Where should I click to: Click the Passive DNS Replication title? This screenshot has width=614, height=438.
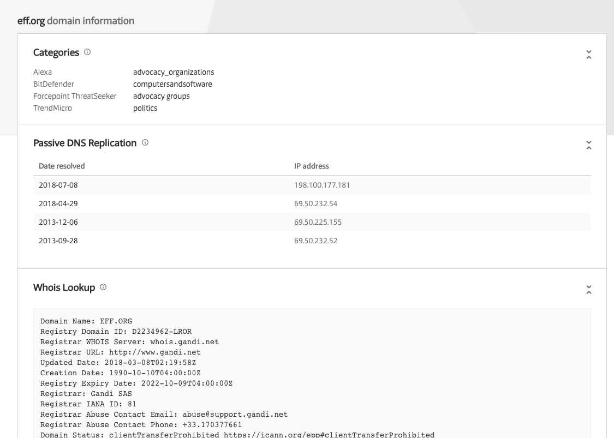pos(85,143)
